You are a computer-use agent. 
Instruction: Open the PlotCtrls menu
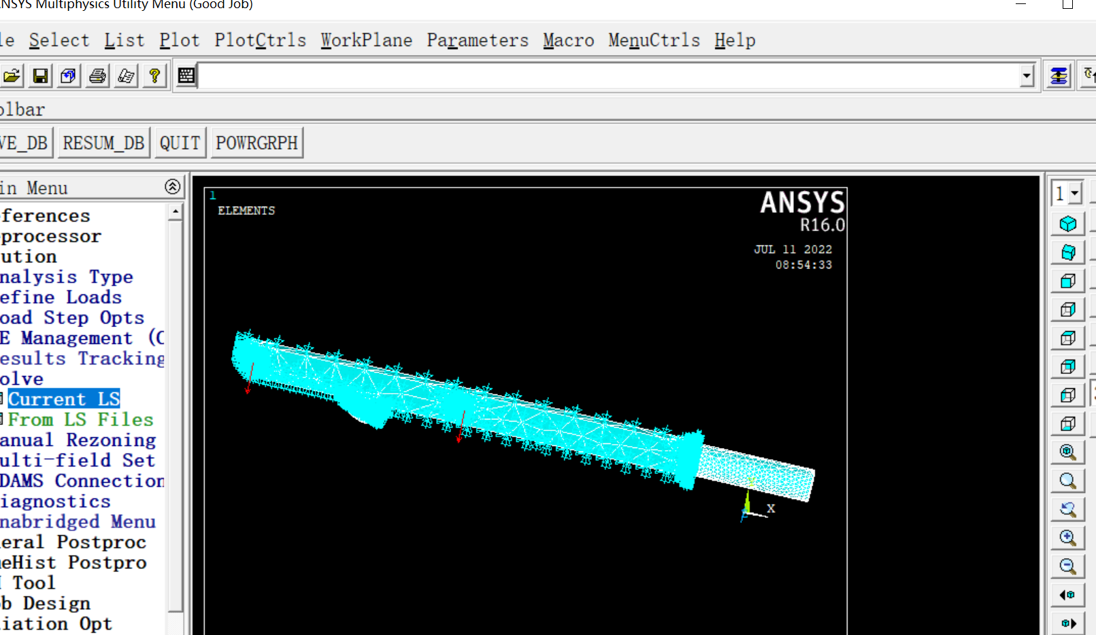coord(260,40)
